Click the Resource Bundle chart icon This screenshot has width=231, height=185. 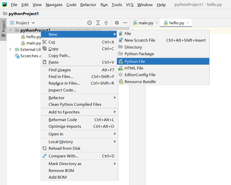click(x=121, y=82)
